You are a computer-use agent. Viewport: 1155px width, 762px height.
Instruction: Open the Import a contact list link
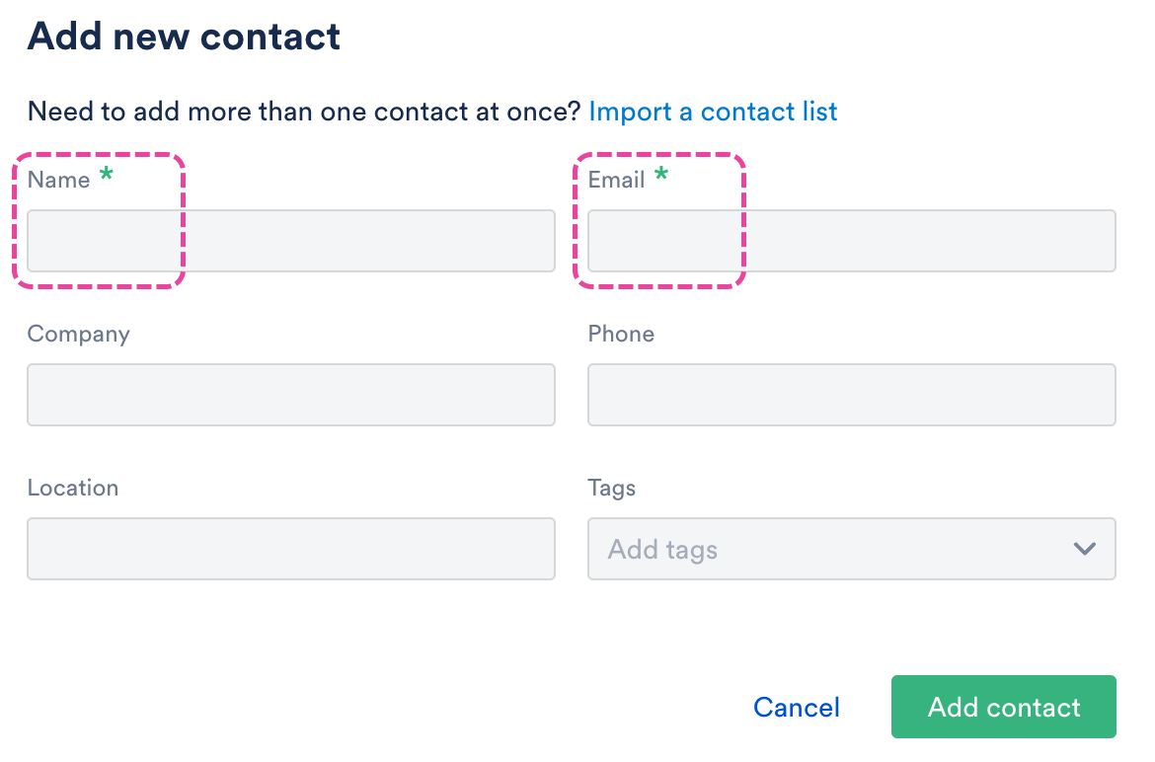[x=713, y=112]
